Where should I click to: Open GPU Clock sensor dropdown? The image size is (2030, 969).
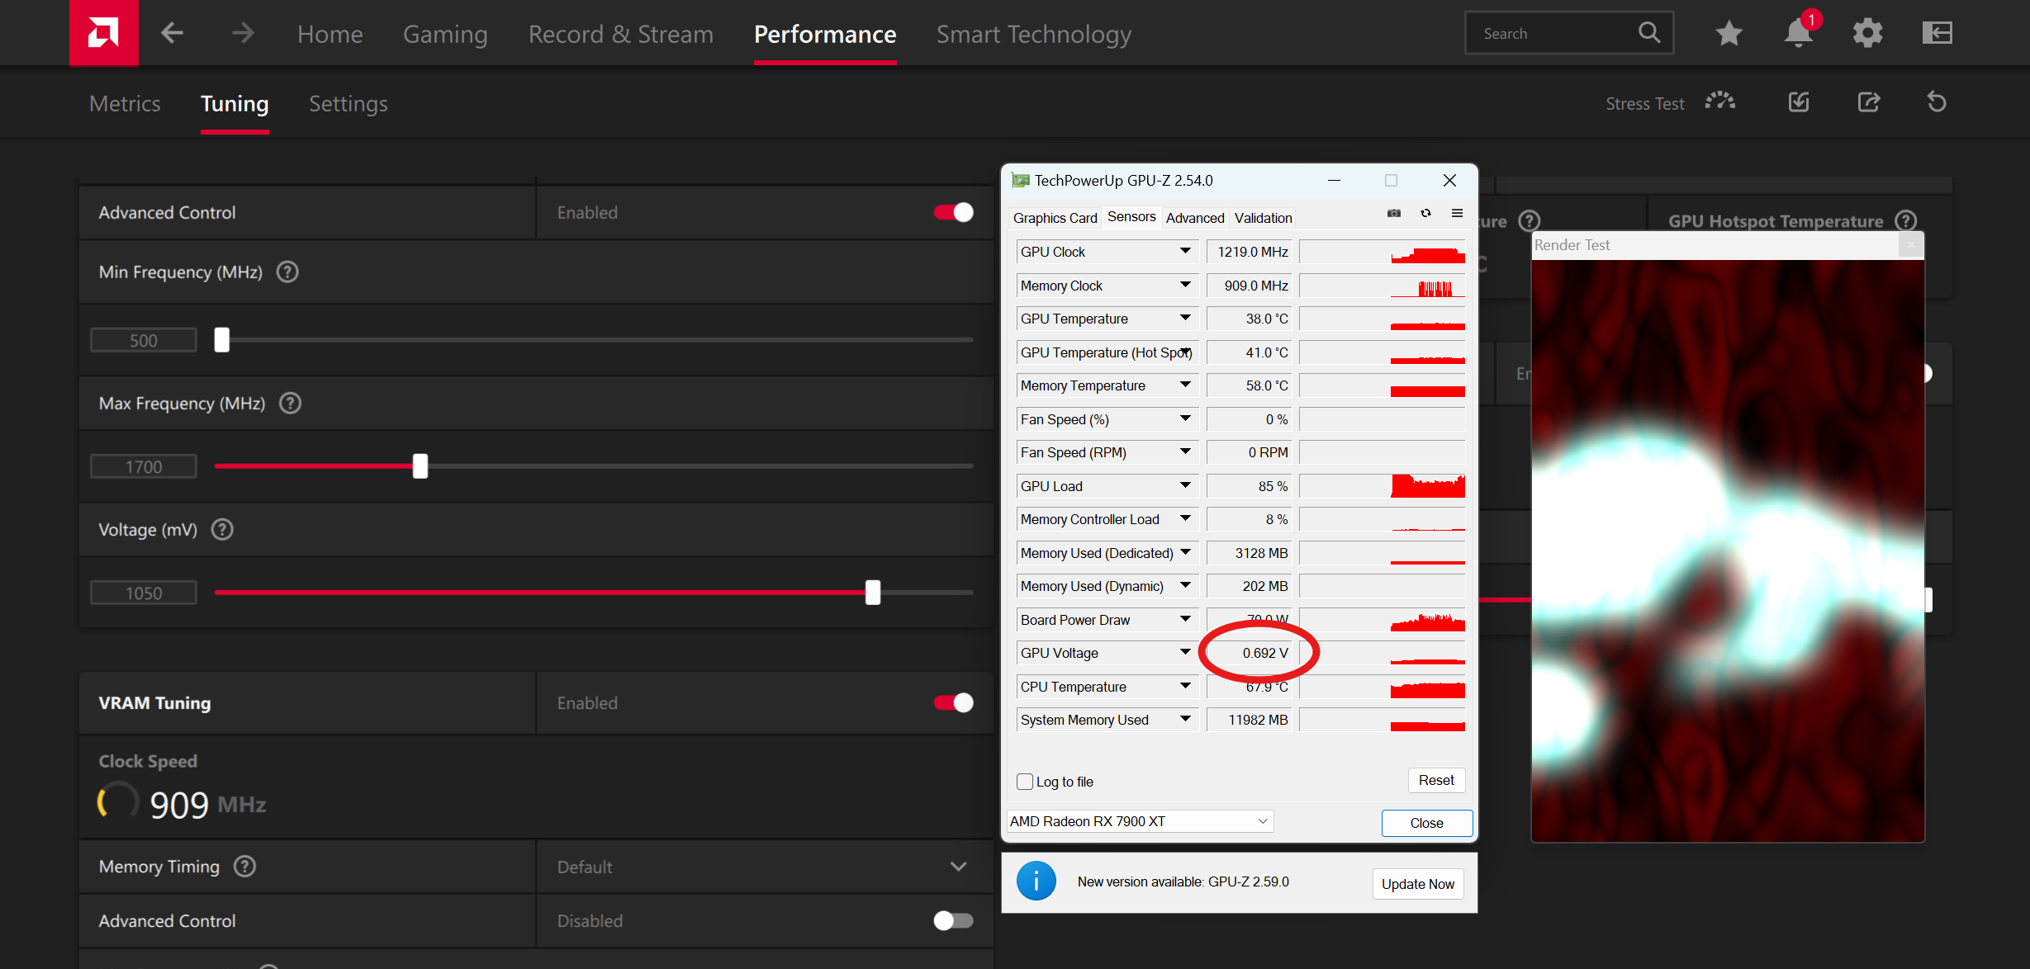(1185, 251)
